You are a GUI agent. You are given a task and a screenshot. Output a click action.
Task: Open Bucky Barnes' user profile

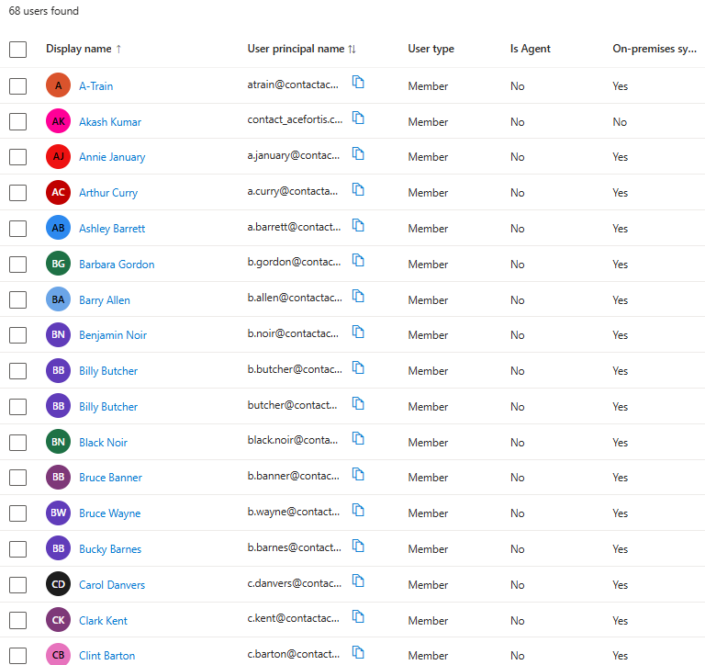pyautogui.click(x=110, y=549)
